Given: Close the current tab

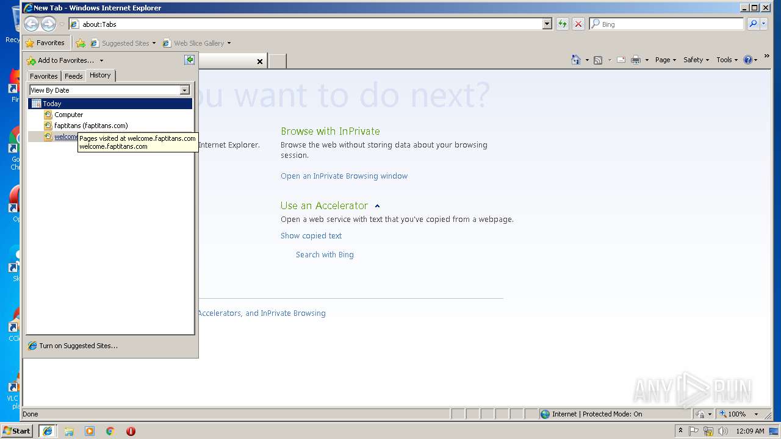Looking at the screenshot, I should point(260,61).
